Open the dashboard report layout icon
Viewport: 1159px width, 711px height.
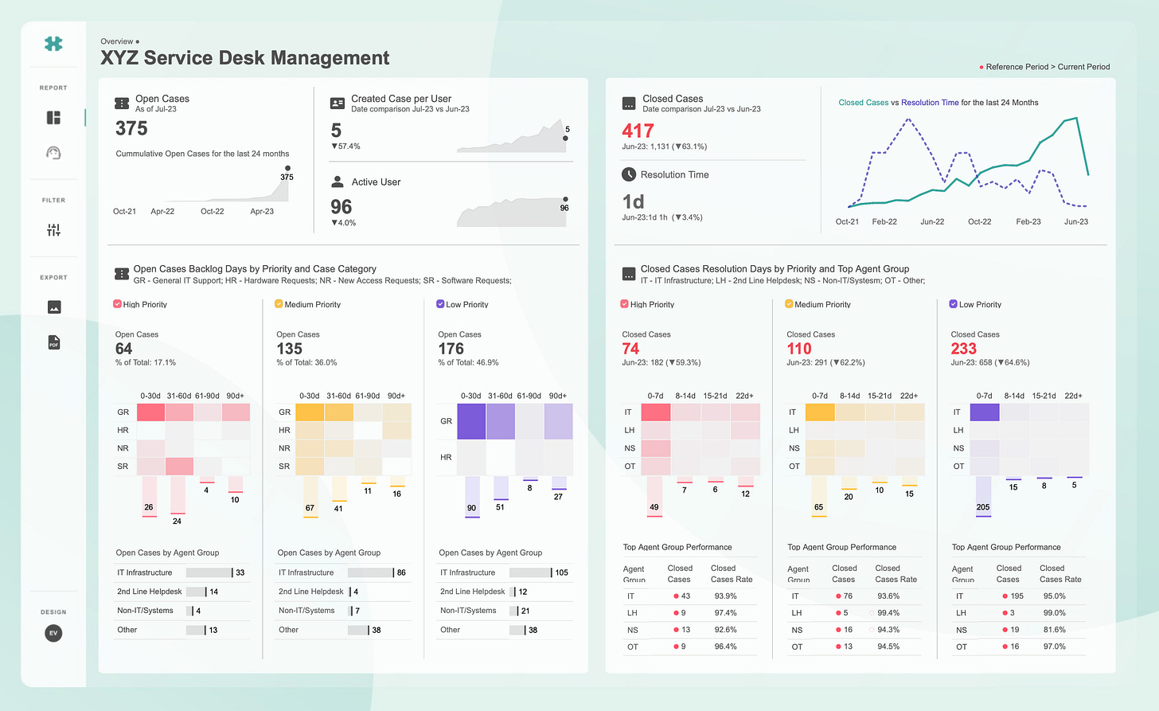(53, 118)
